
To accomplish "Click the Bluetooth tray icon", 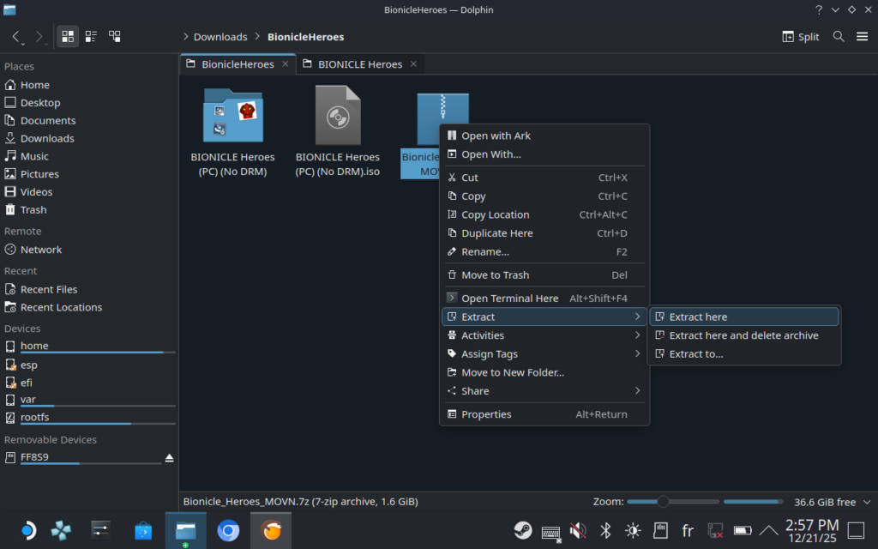I will click(604, 530).
